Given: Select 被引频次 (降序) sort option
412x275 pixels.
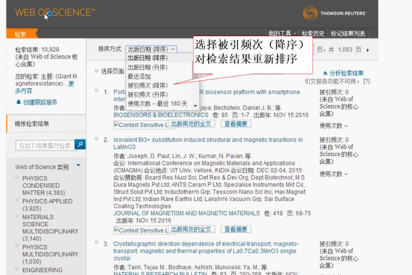Looking at the screenshot, I should click(x=160, y=85).
